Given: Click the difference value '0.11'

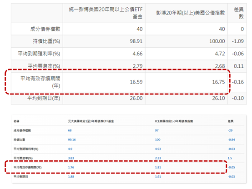Looking at the screenshot, I should pyautogui.click(x=239, y=66).
